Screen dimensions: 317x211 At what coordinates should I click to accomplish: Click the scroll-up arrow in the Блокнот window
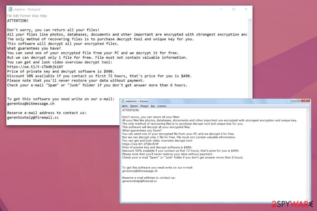[308, 110]
